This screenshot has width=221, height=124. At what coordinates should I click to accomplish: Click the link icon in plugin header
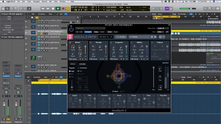pos(167,32)
